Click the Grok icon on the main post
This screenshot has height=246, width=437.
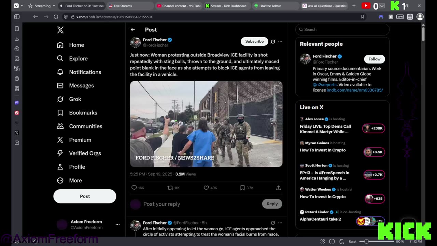click(273, 41)
